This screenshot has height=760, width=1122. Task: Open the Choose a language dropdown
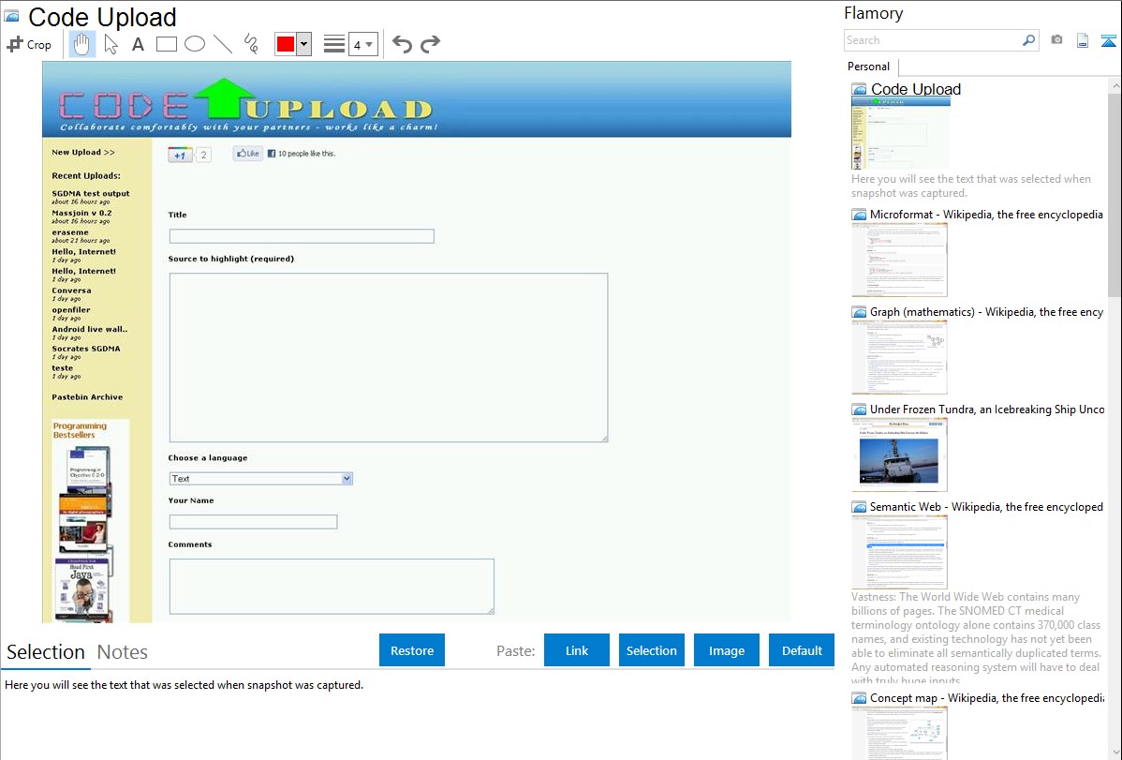pyautogui.click(x=261, y=479)
